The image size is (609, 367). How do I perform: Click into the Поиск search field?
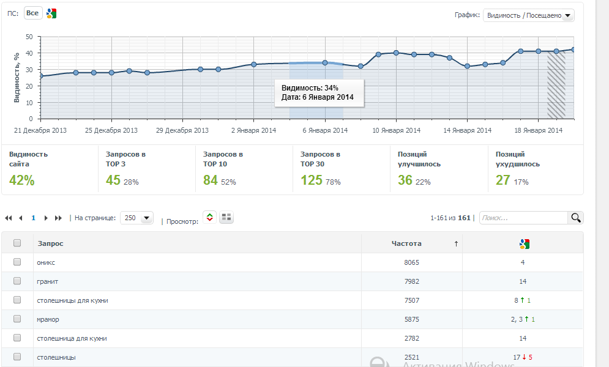[524, 218]
